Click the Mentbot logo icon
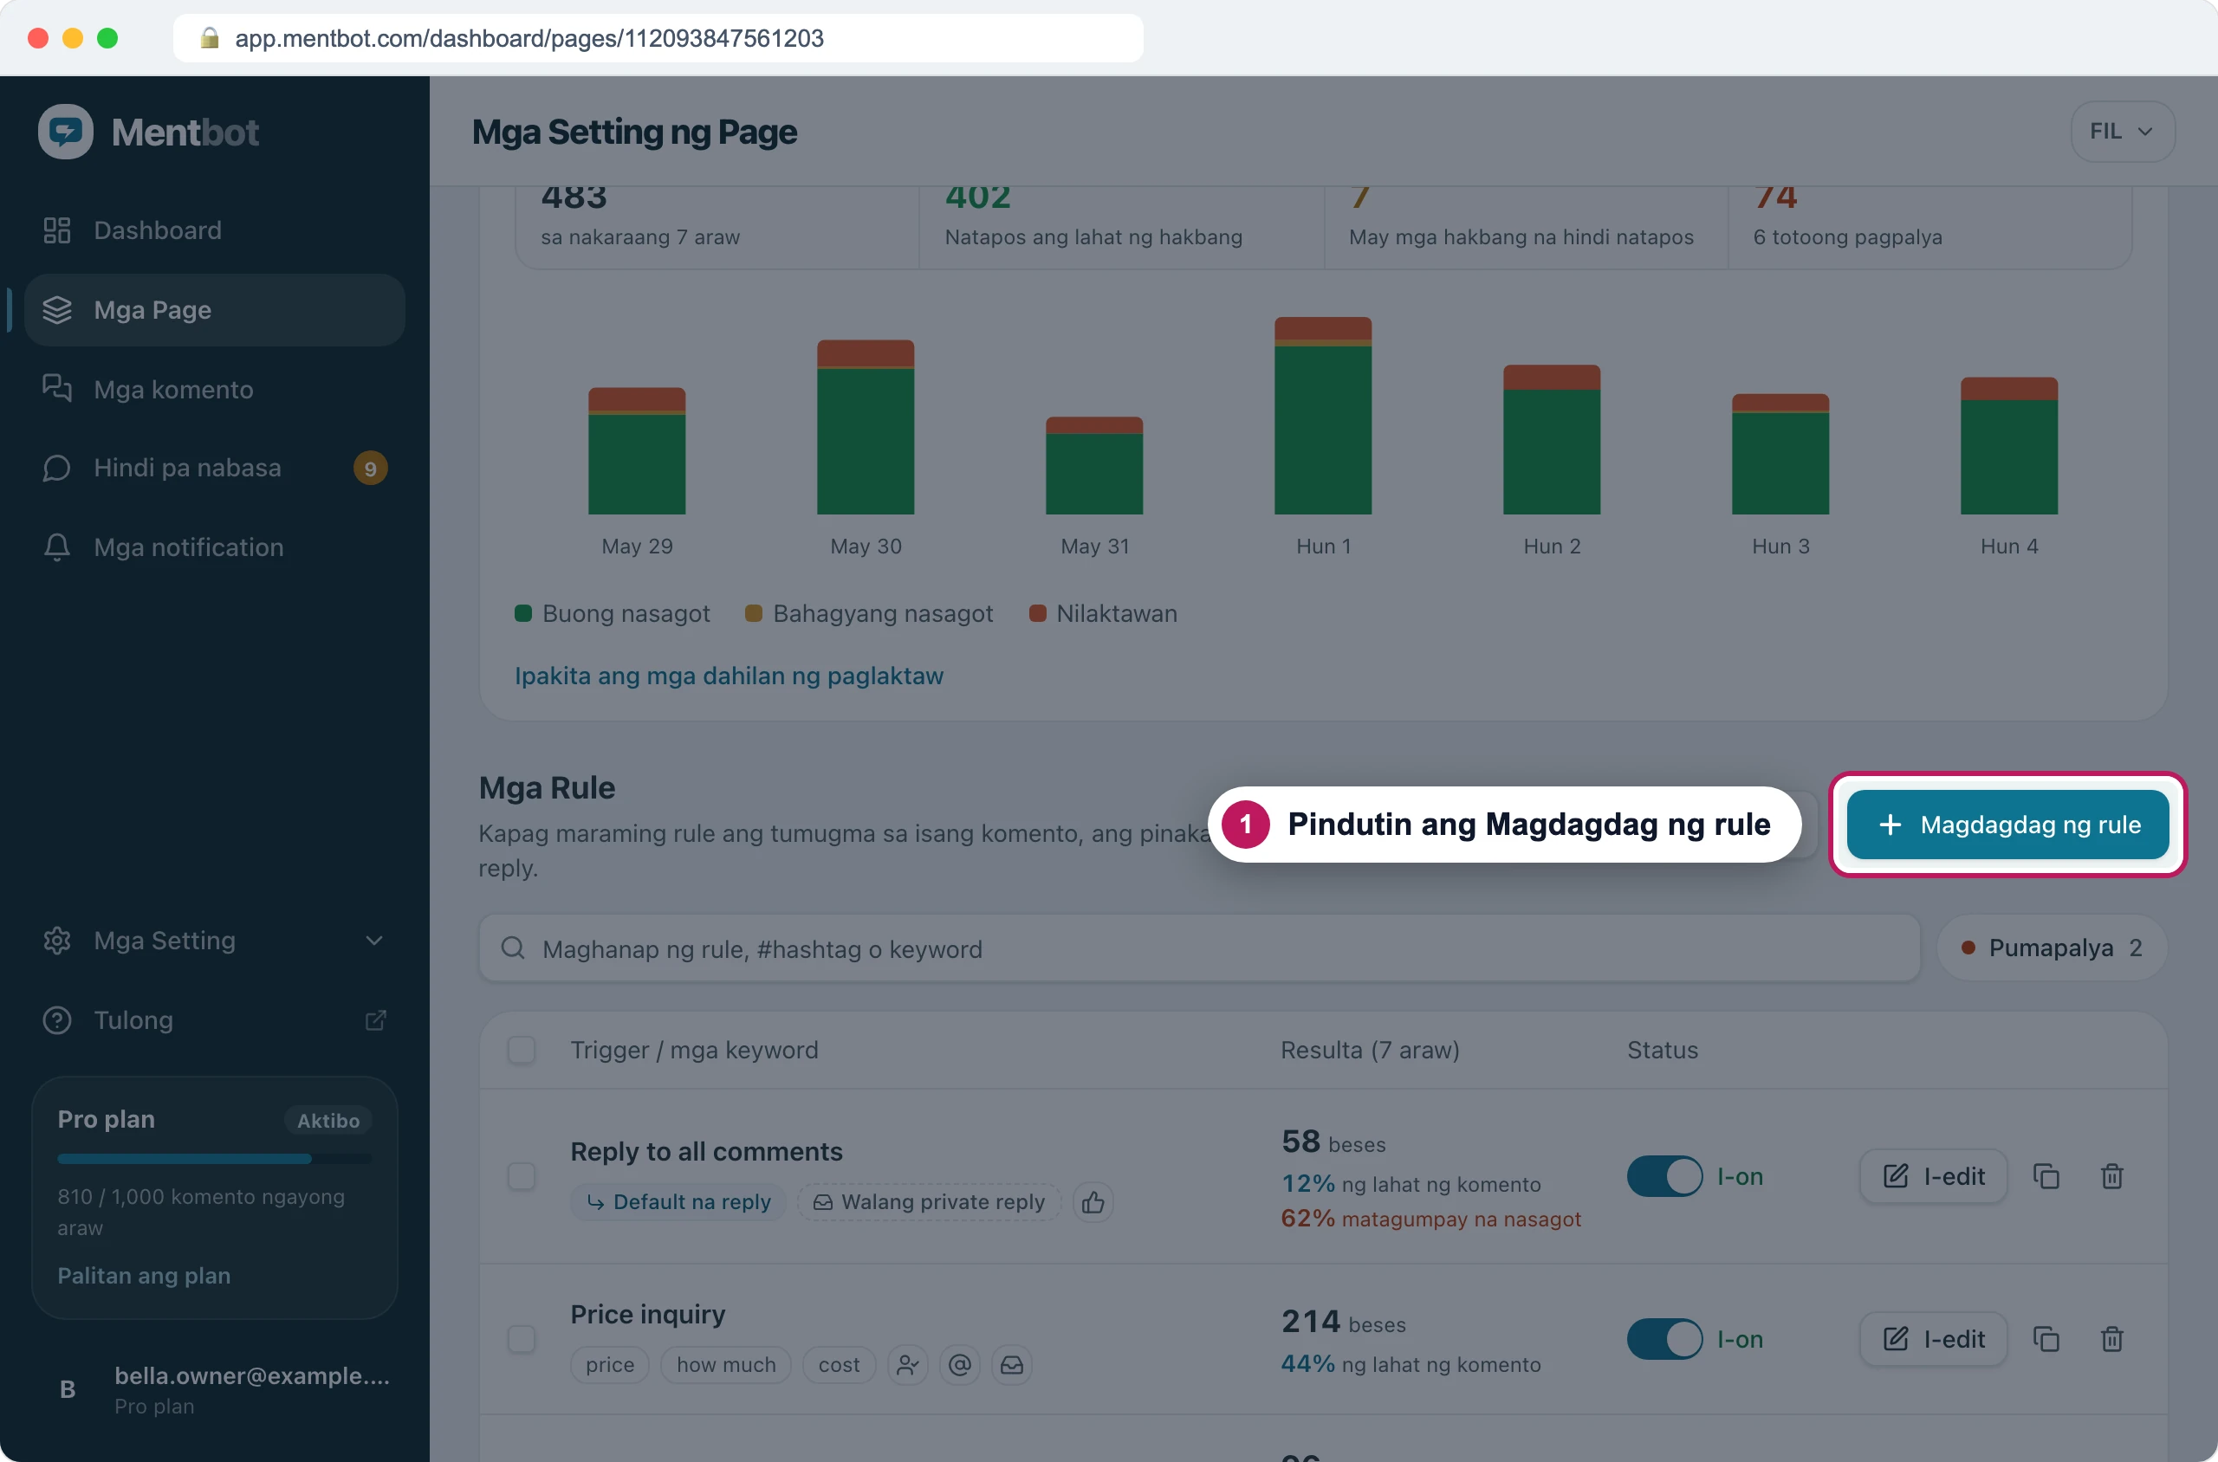The width and height of the screenshot is (2218, 1462). pos(65,132)
